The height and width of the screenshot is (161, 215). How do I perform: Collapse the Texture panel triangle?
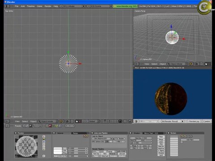pyautogui.click(x=168, y=133)
